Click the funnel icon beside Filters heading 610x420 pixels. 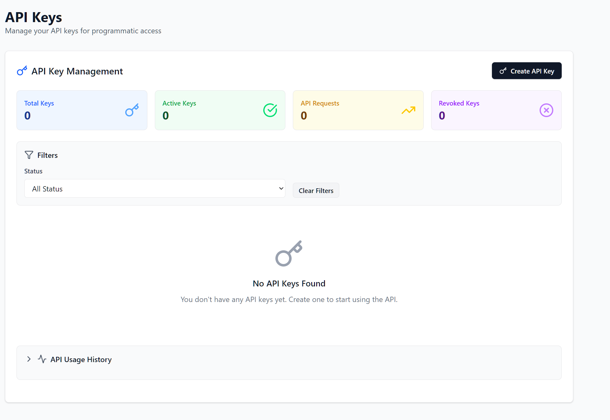28,155
